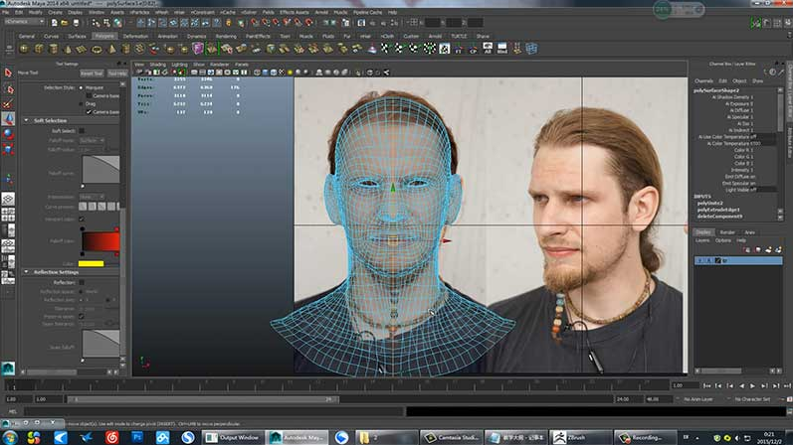This screenshot has height=445, width=793.
Task: Select Marquee selection style radio button
Action: tap(81, 87)
